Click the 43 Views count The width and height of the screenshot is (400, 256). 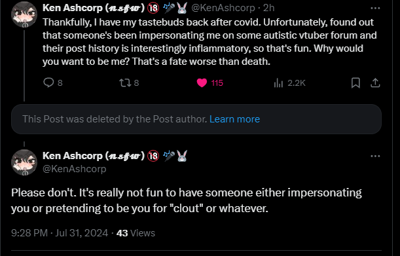pyautogui.click(x=136, y=233)
